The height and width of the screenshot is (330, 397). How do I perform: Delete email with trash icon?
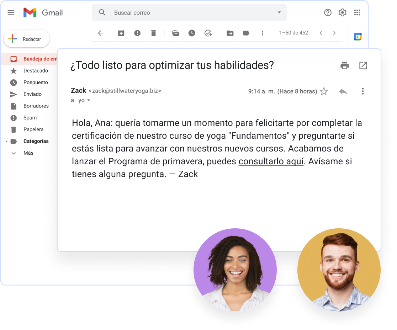coord(153,33)
